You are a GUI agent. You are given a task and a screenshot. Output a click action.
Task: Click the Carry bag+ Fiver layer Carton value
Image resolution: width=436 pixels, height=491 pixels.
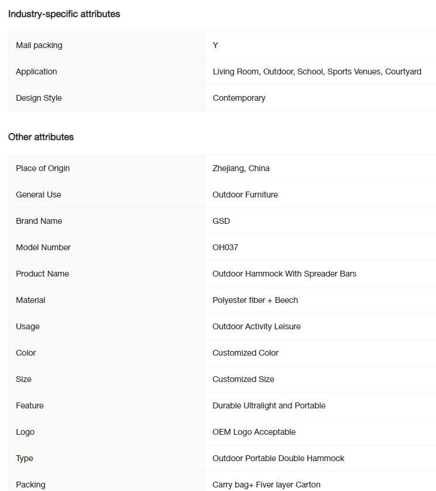[266, 485]
